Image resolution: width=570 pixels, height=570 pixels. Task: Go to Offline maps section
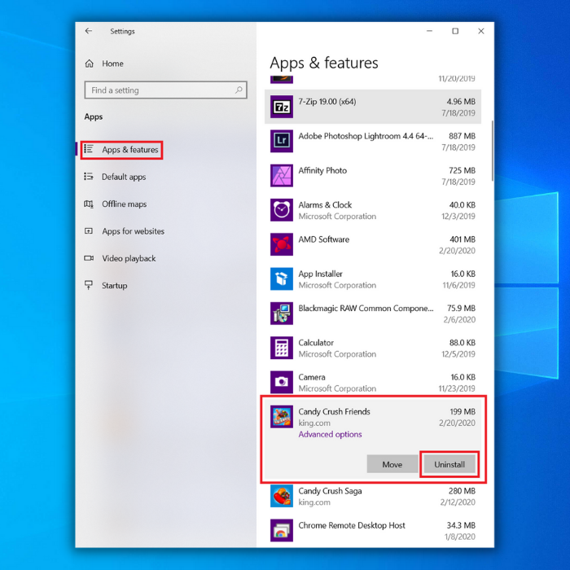coord(124,204)
